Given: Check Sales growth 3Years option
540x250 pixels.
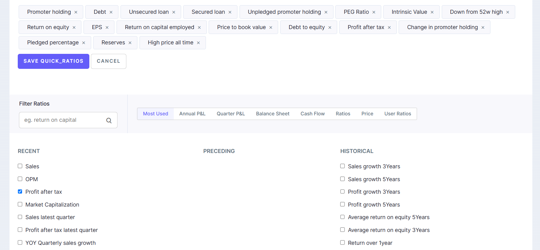Looking at the screenshot, I should pos(342,166).
